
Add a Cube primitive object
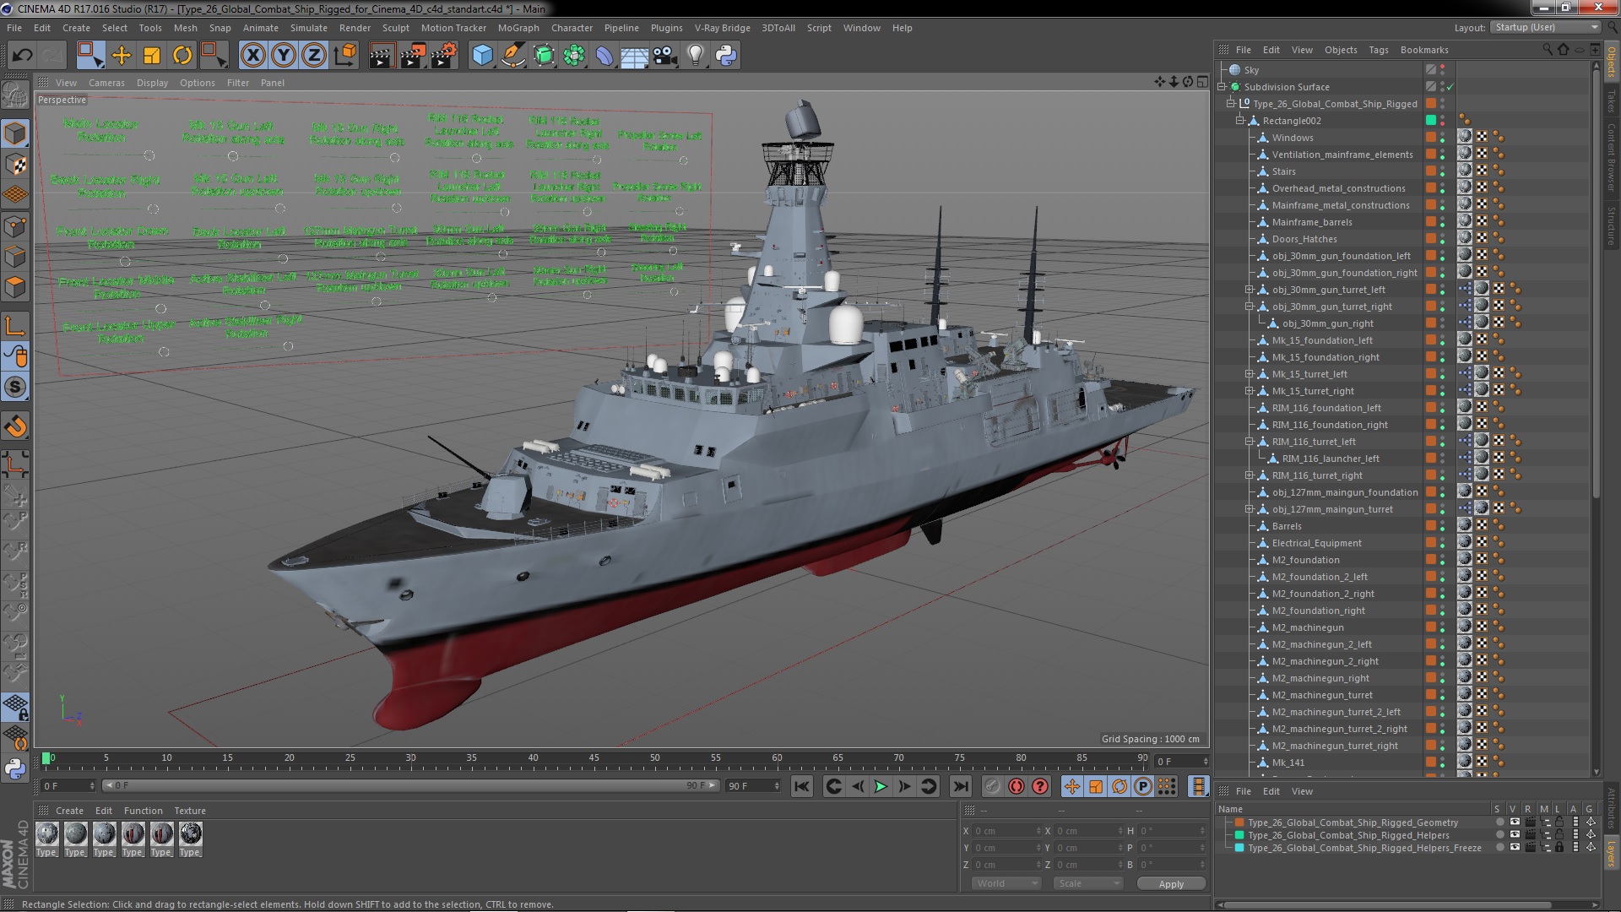click(x=482, y=56)
